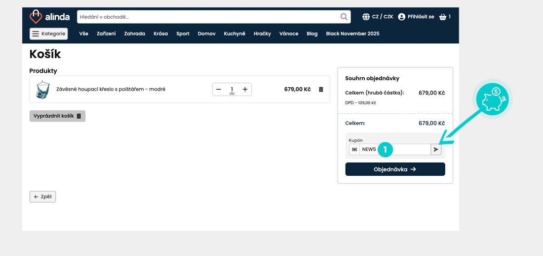Submit coupon with arrow send icon
This screenshot has width=543, height=256.
[x=436, y=149]
